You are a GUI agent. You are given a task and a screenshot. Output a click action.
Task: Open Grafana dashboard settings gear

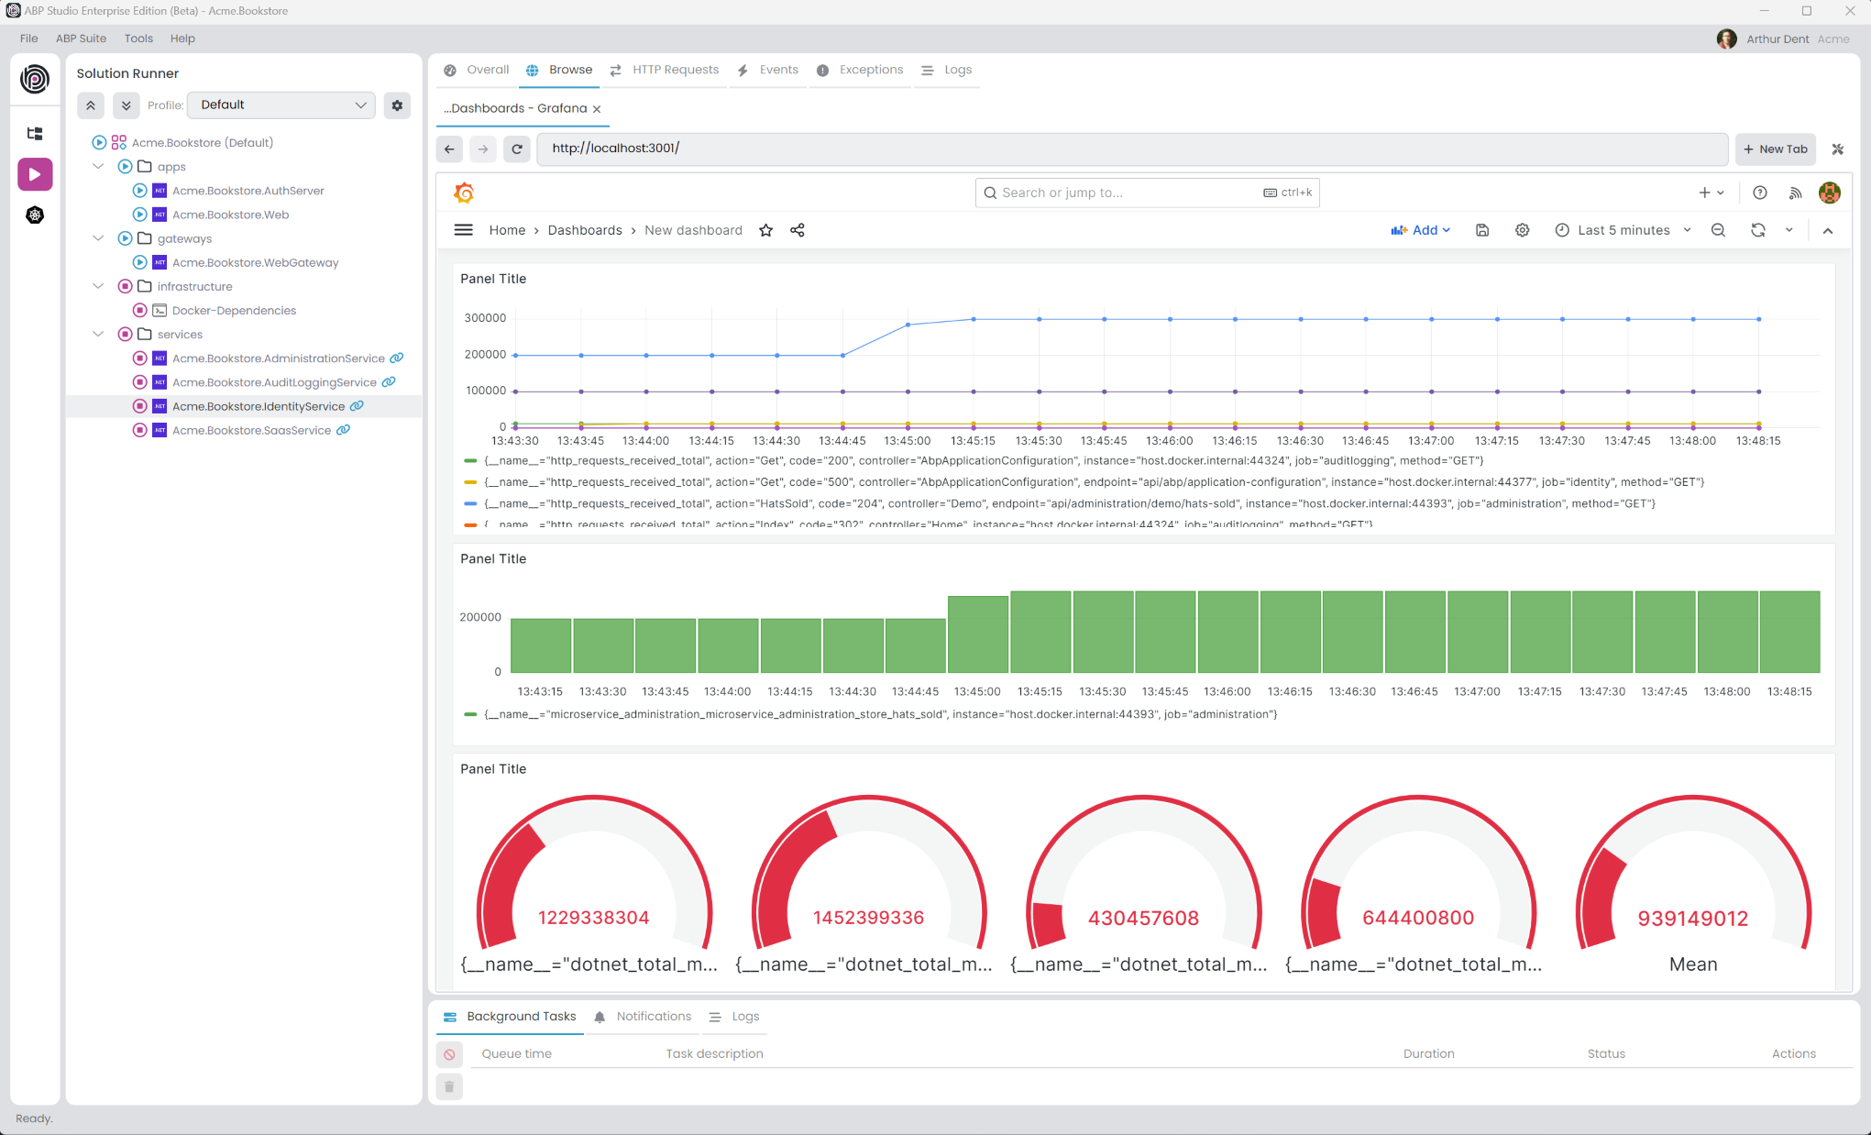(x=1522, y=230)
